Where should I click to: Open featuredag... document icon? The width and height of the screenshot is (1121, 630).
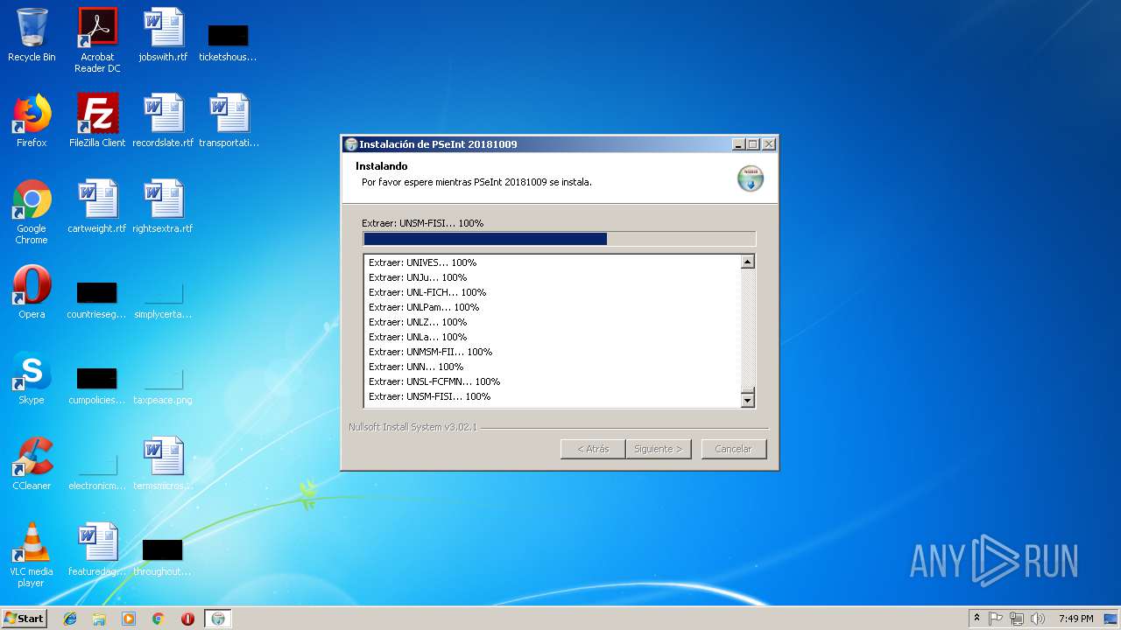click(97, 549)
